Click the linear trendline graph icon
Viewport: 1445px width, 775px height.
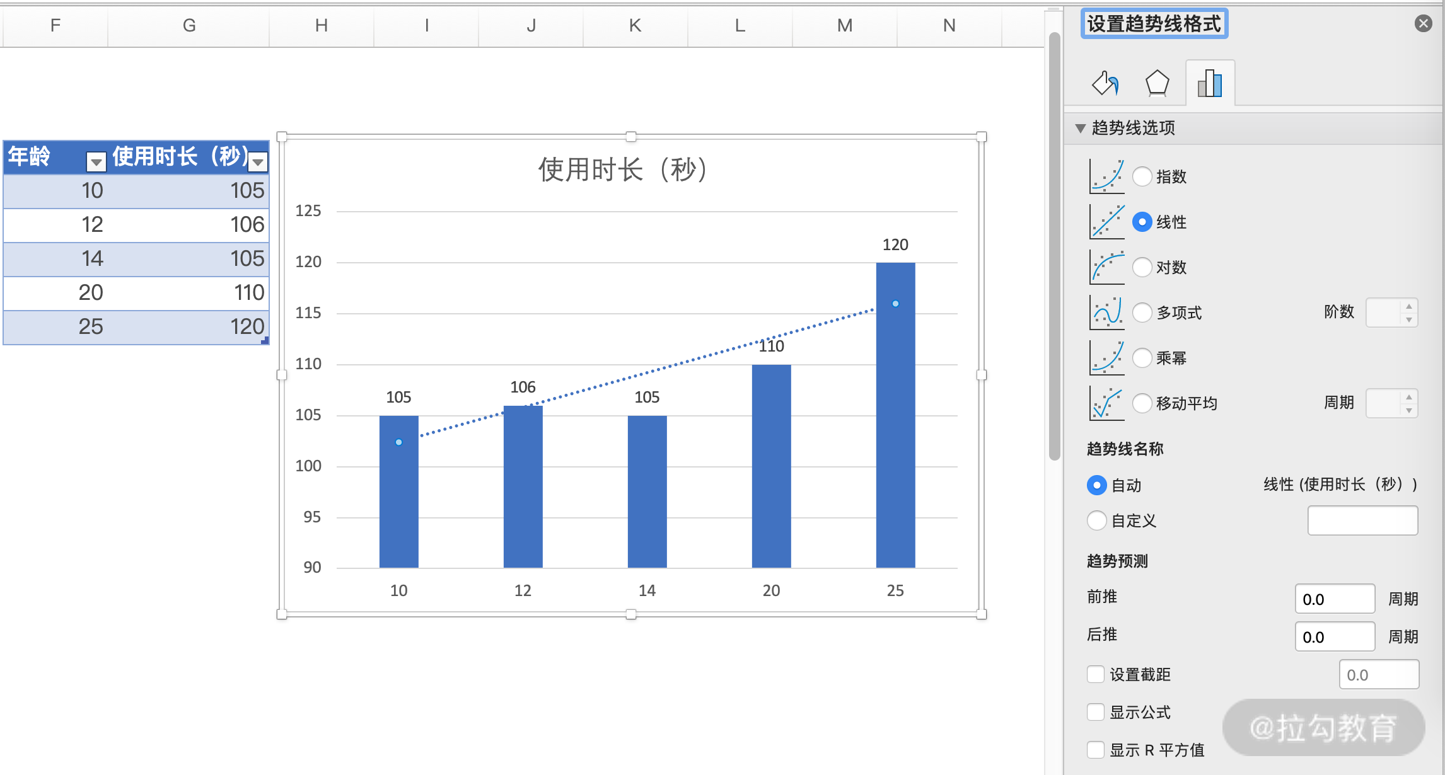click(x=1107, y=222)
